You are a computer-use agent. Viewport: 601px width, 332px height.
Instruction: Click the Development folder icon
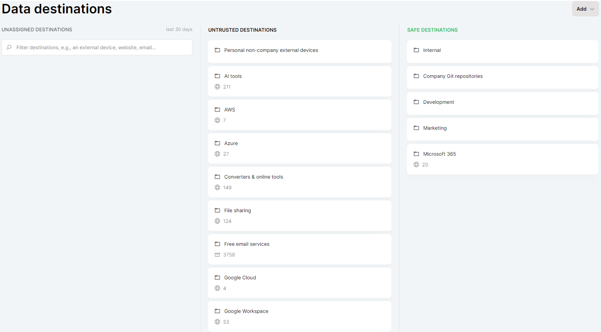tap(416, 102)
